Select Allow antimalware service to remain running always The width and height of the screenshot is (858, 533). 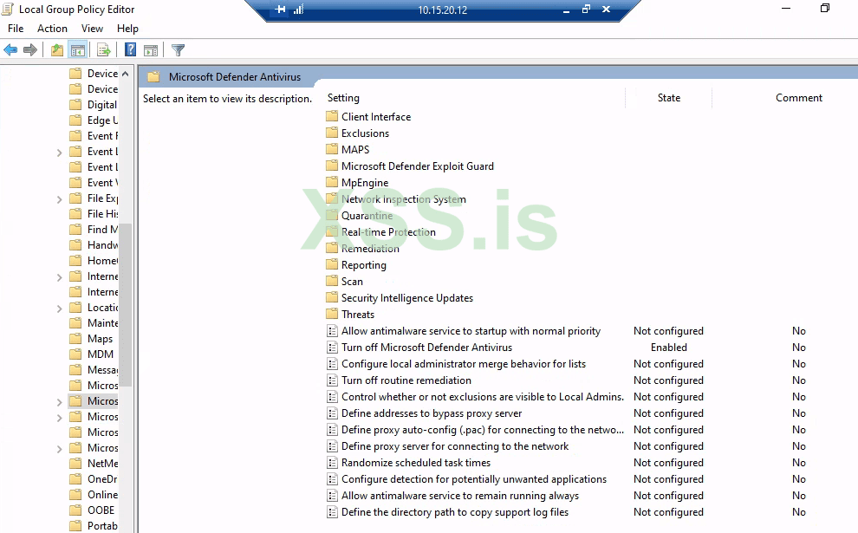(x=460, y=495)
